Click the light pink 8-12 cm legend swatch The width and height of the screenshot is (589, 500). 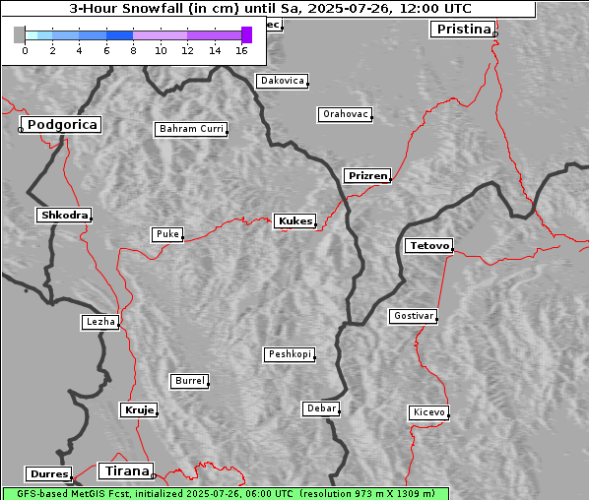[x=161, y=35]
